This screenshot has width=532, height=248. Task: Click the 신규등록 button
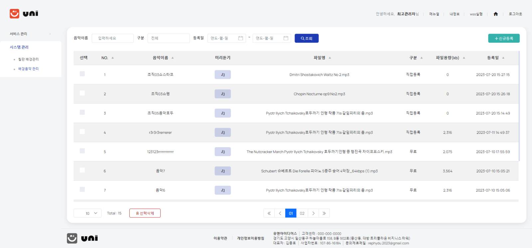(504, 38)
